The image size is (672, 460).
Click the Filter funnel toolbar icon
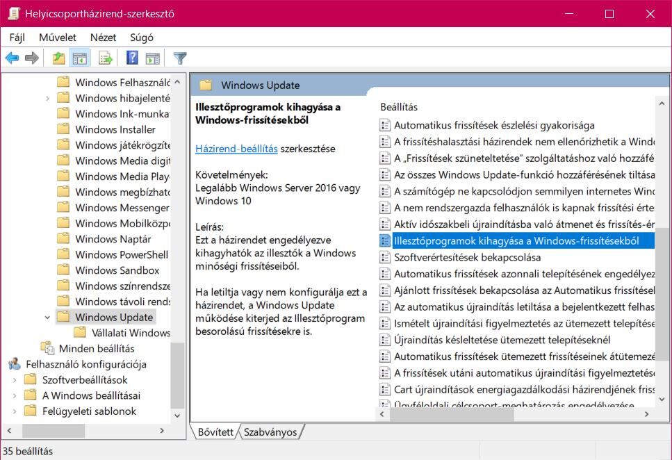point(180,58)
